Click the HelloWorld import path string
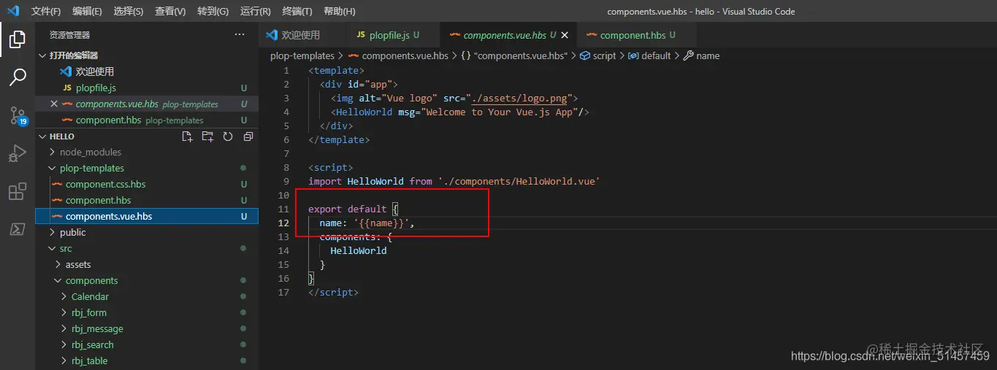The height and width of the screenshot is (370, 997). tap(519, 181)
